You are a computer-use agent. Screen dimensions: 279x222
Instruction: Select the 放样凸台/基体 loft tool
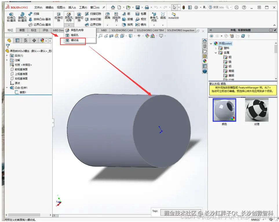click(40, 19)
